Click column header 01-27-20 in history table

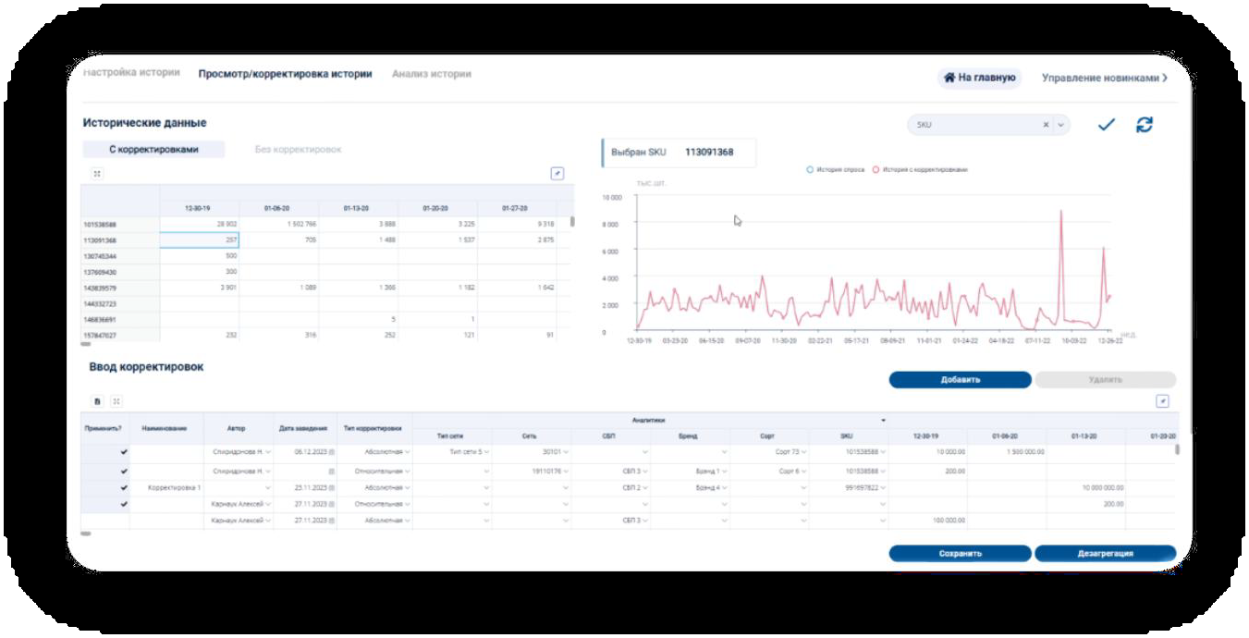click(516, 208)
